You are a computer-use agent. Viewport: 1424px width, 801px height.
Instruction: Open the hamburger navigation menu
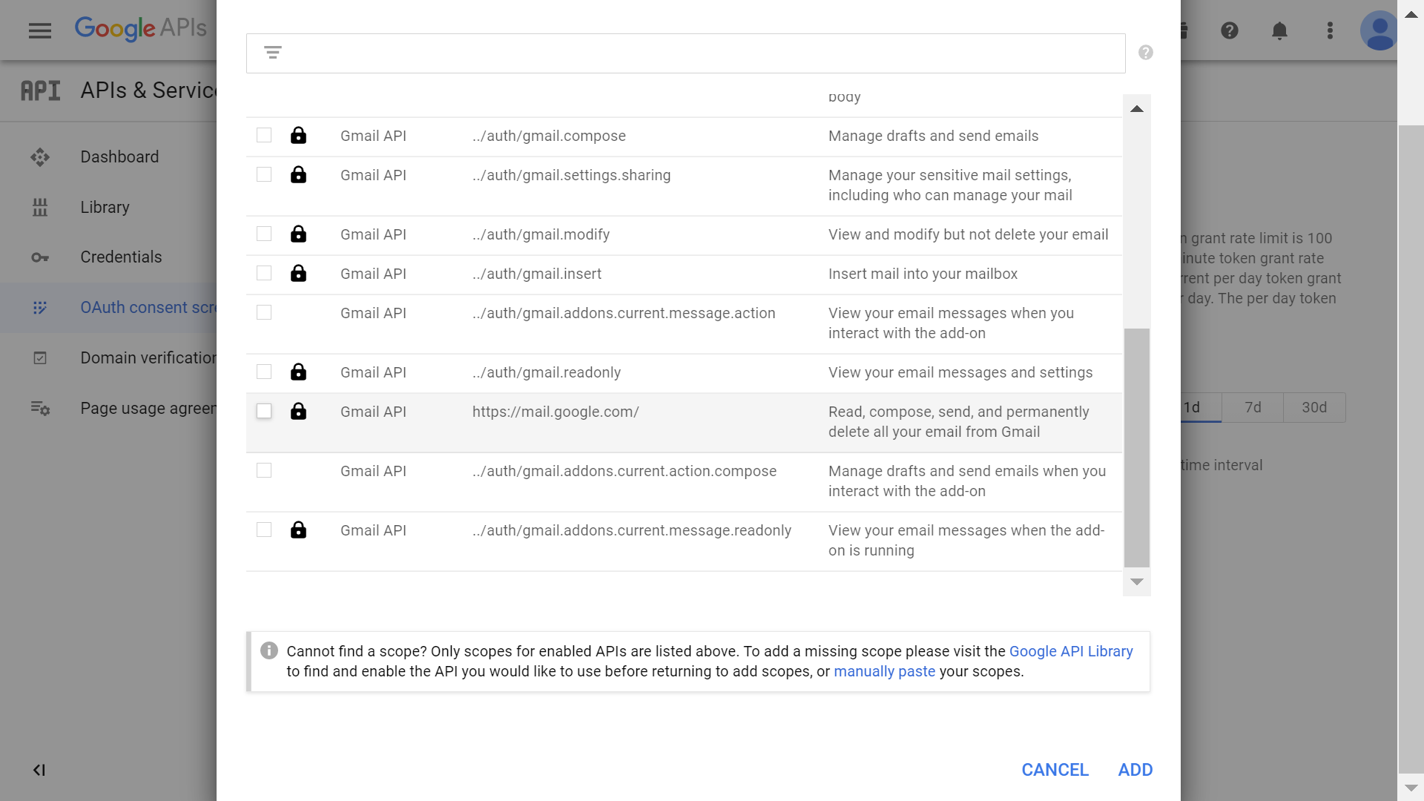tap(40, 30)
